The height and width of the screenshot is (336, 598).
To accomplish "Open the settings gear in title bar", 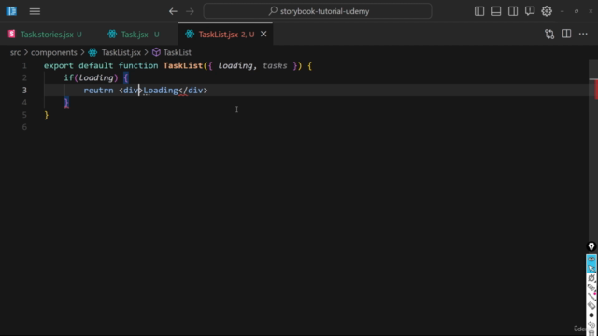I will 547,11.
